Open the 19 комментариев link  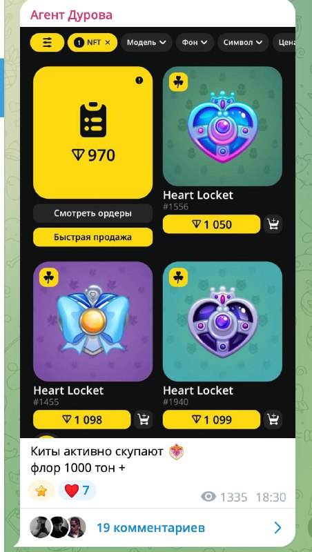tap(150, 528)
